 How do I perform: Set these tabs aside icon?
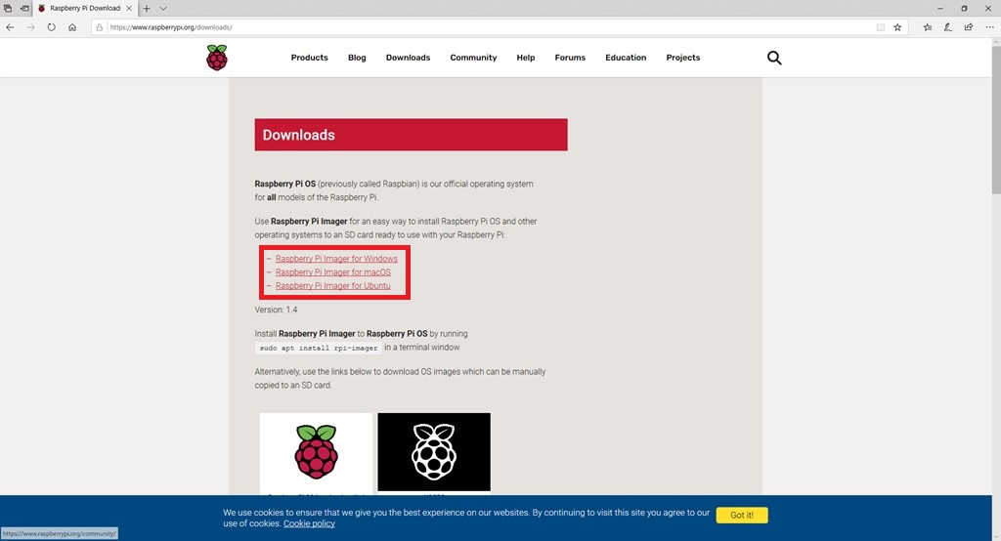[x=24, y=8]
